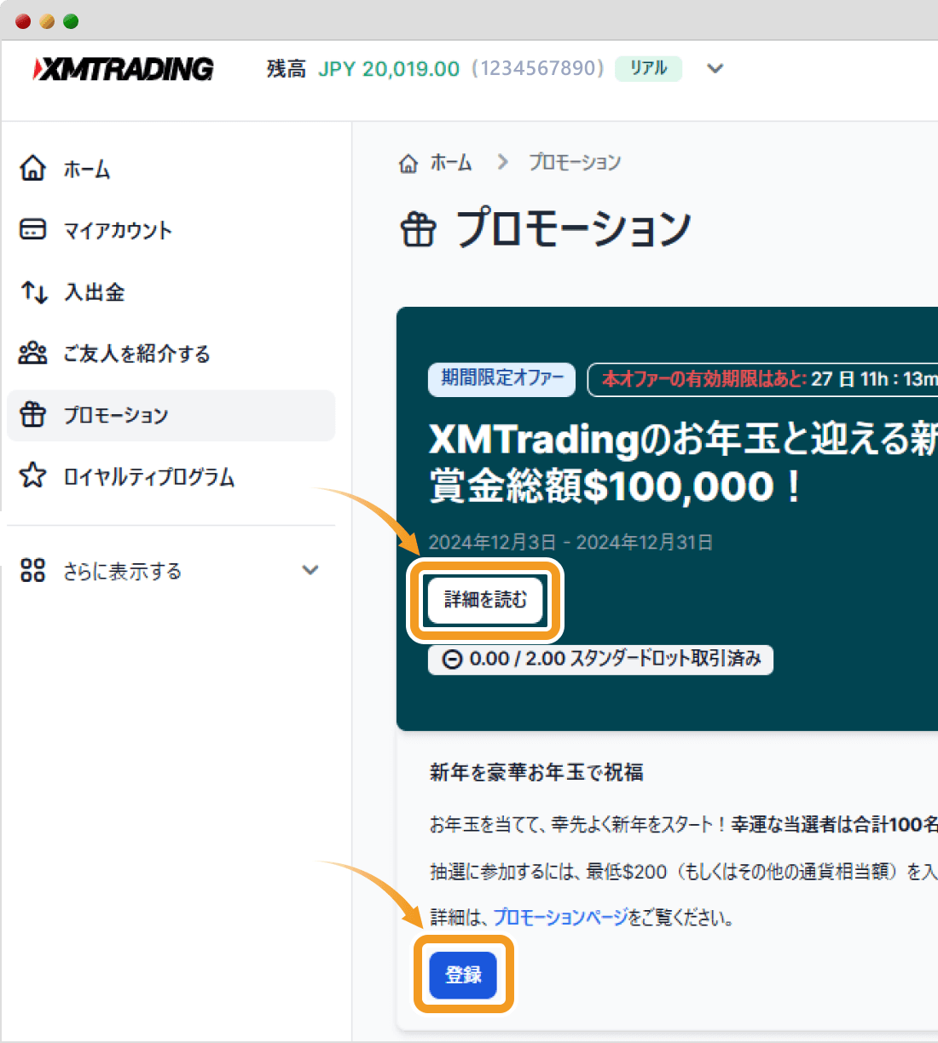The image size is (938, 1043).
Task: Click the ロイヤルティプログラム star icon
Action: (x=32, y=475)
